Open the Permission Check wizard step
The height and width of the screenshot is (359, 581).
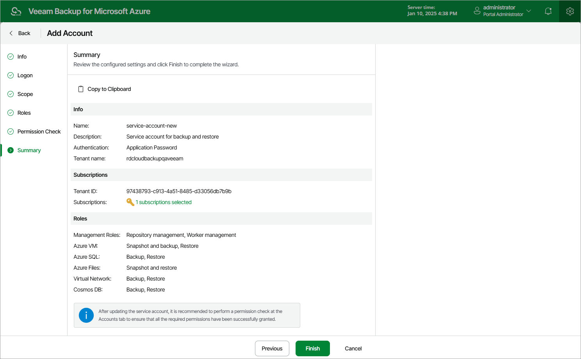[39, 132]
